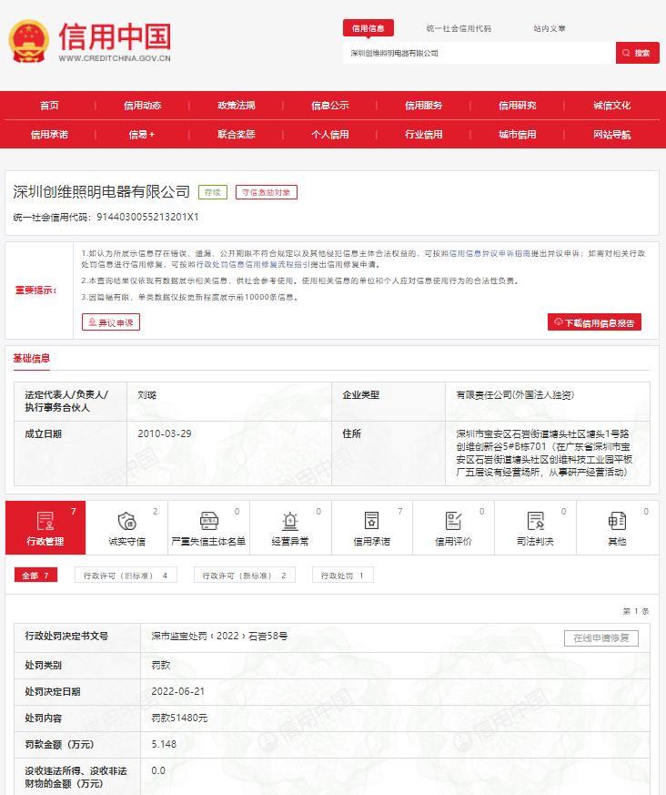Image resolution: width=666 pixels, height=795 pixels.
Task: Show 全部 7 records filter
Action: (x=36, y=576)
